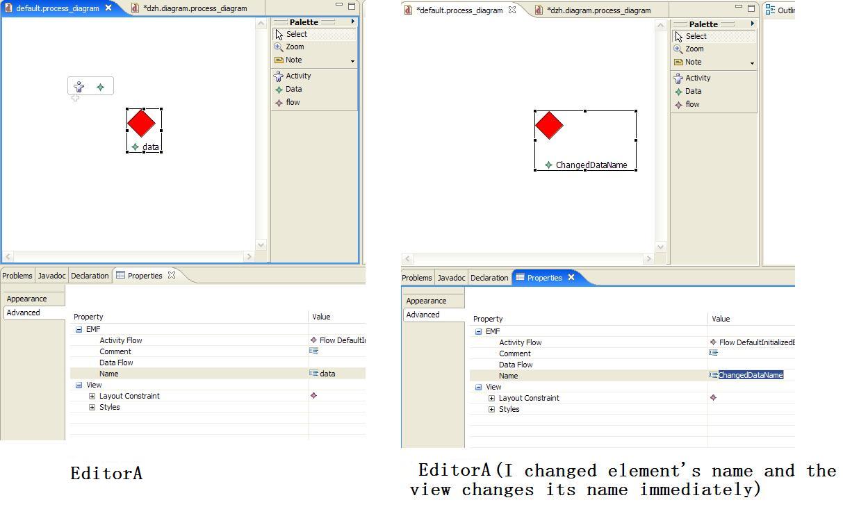Edit the ChangedDataName value field

tap(751, 375)
